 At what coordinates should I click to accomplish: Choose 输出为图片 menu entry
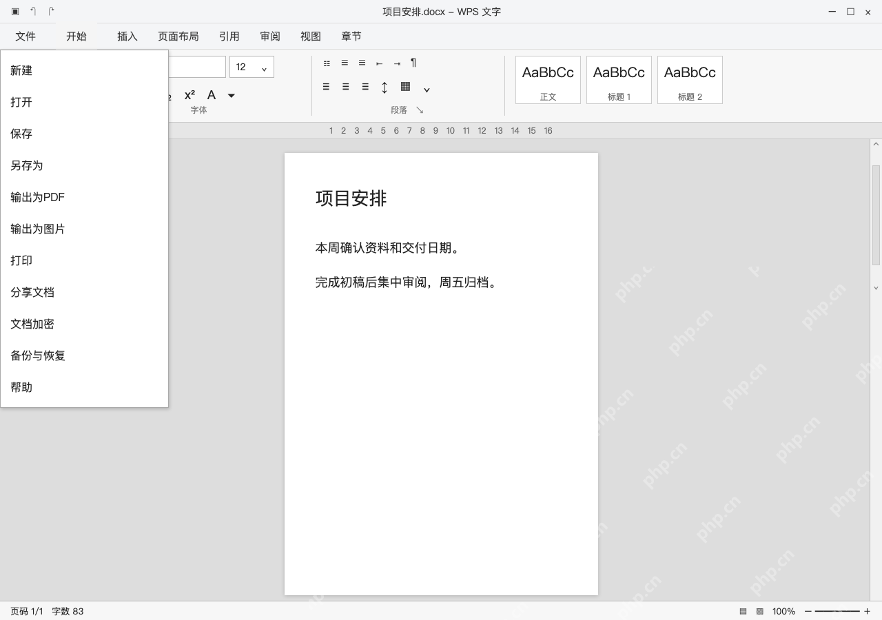click(x=84, y=229)
